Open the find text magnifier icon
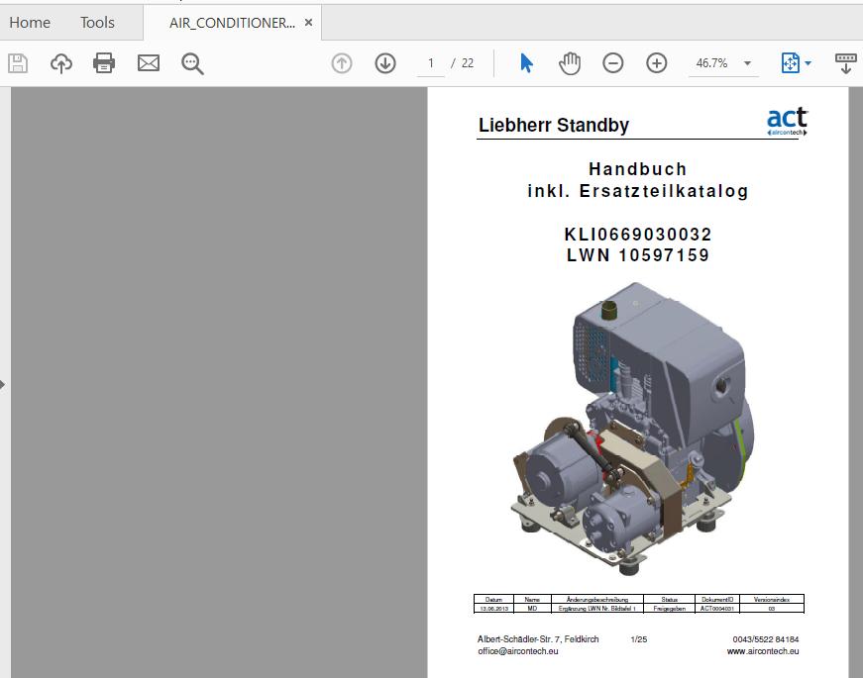 pos(192,63)
